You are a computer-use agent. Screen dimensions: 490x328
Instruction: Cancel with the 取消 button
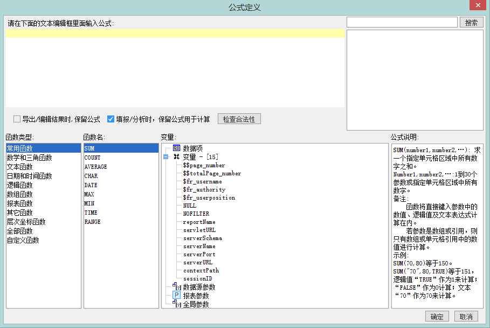(x=466, y=317)
